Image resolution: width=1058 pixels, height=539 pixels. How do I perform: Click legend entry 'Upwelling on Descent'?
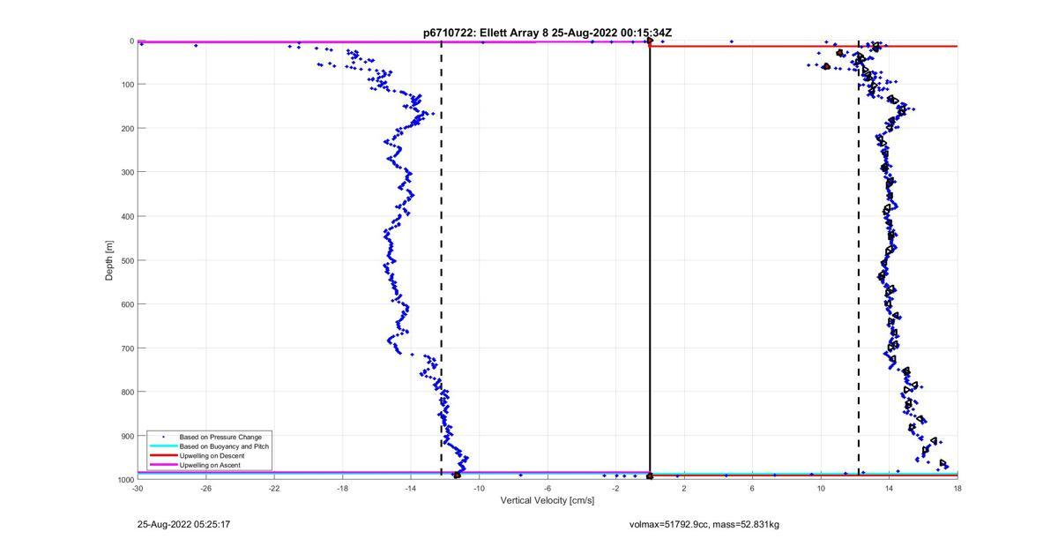coord(212,455)
